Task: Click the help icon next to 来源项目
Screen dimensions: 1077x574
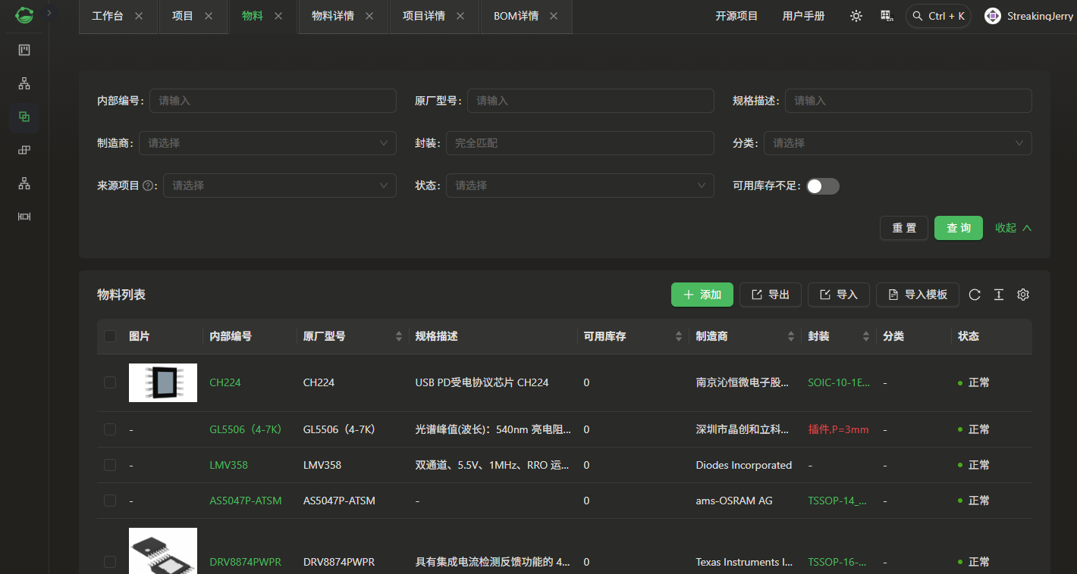Action: [x=148, y=186]
